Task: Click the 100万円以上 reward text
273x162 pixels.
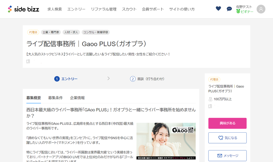Action: click(x=223, y=99)
